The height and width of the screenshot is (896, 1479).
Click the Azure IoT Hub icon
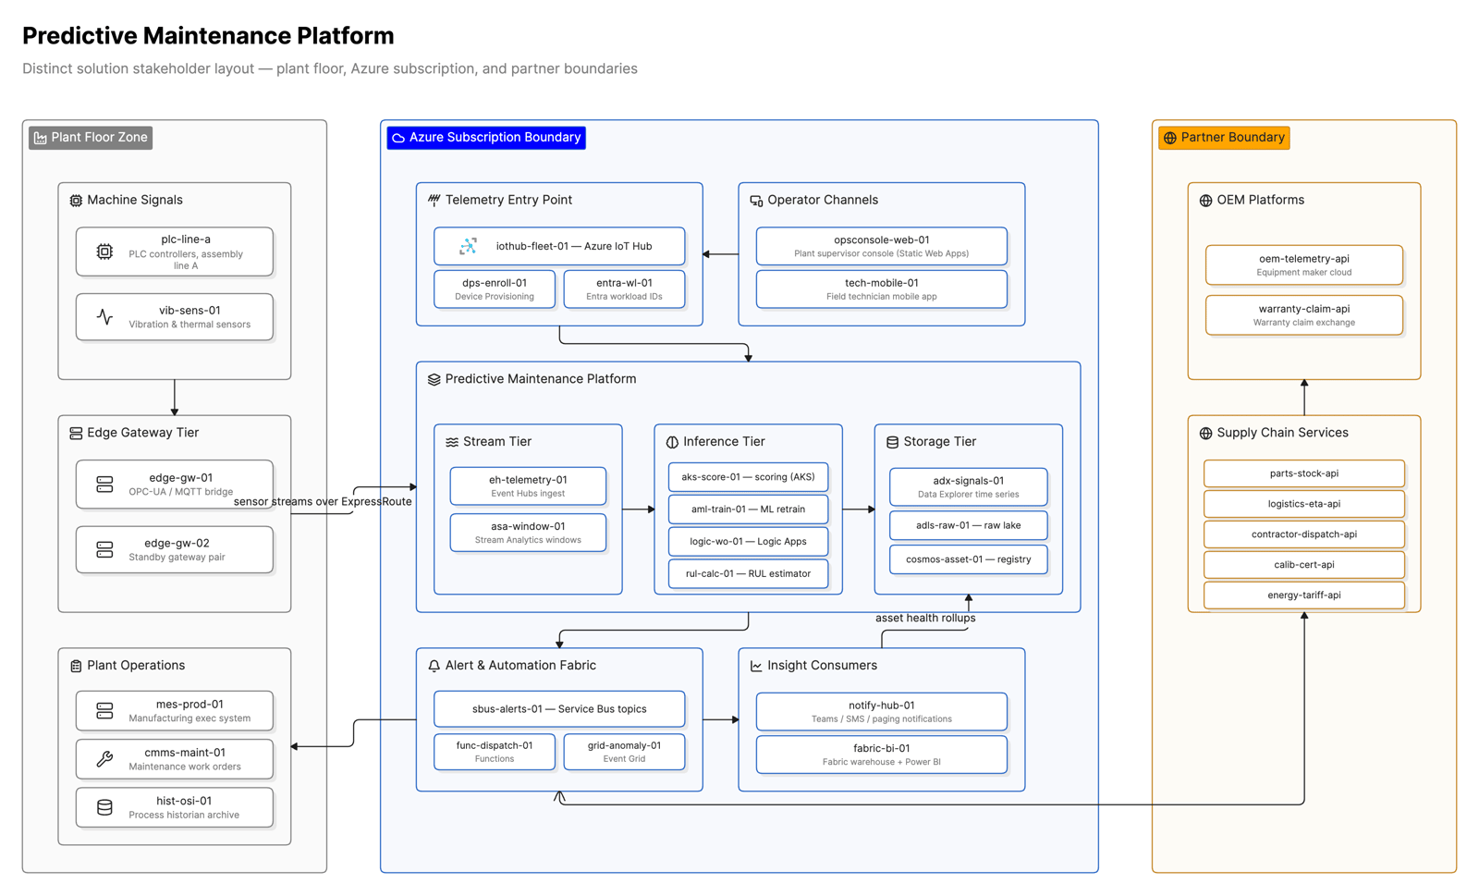468,246
